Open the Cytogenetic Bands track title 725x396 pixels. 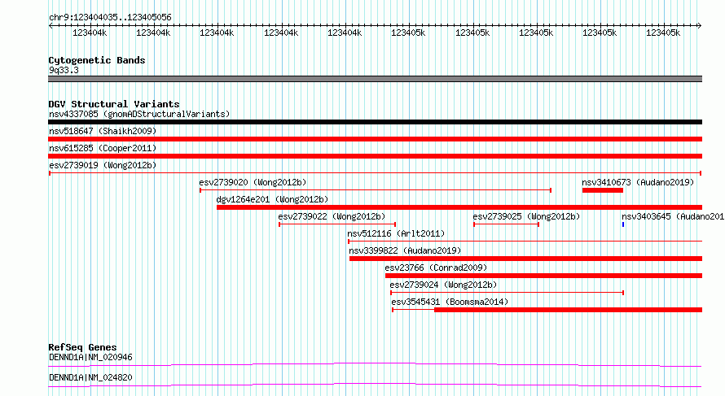click(x=97, y=60)
